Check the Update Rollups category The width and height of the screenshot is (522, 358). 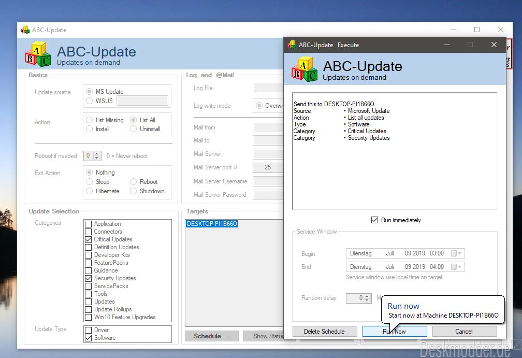tap(88, 309)
